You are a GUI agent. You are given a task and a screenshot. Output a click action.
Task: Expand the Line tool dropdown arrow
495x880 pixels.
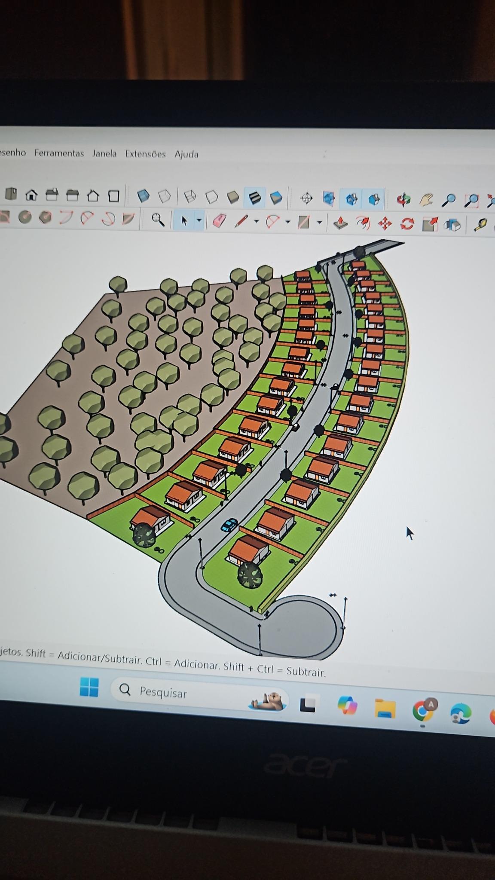(x=257, y=222)
